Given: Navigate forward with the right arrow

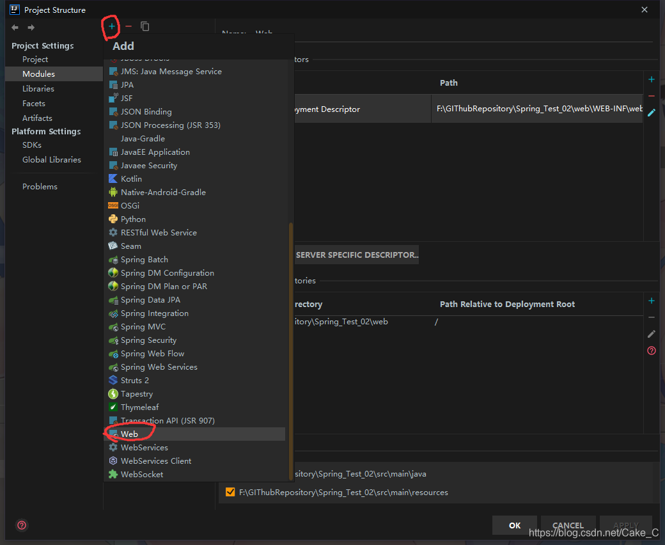Looking at the screenshot, I should pyautogui.click(x=31, y=28).
